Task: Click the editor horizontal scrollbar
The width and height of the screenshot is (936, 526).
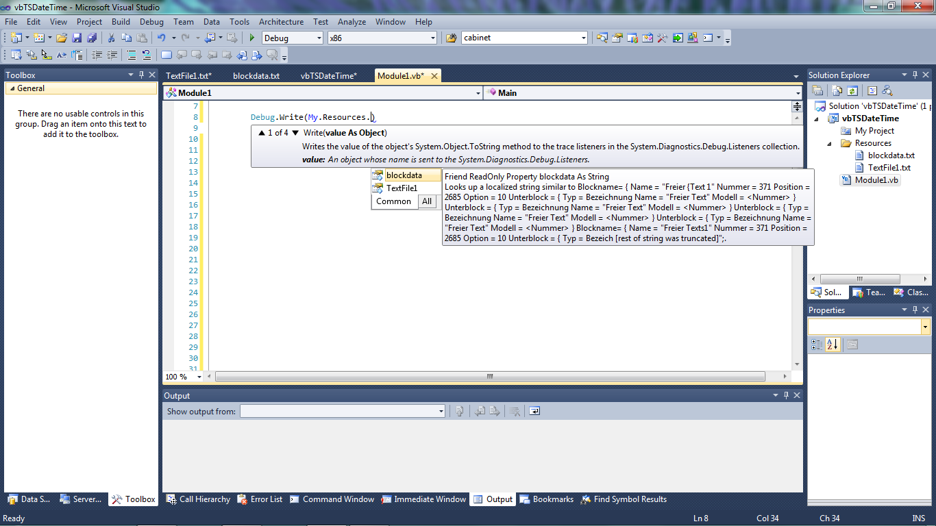Action: [489, 377]
